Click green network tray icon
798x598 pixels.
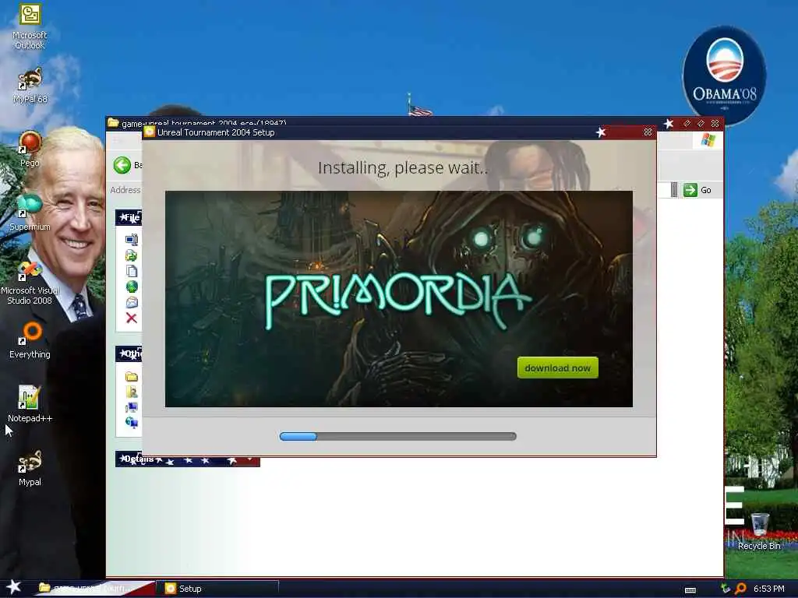726,589
